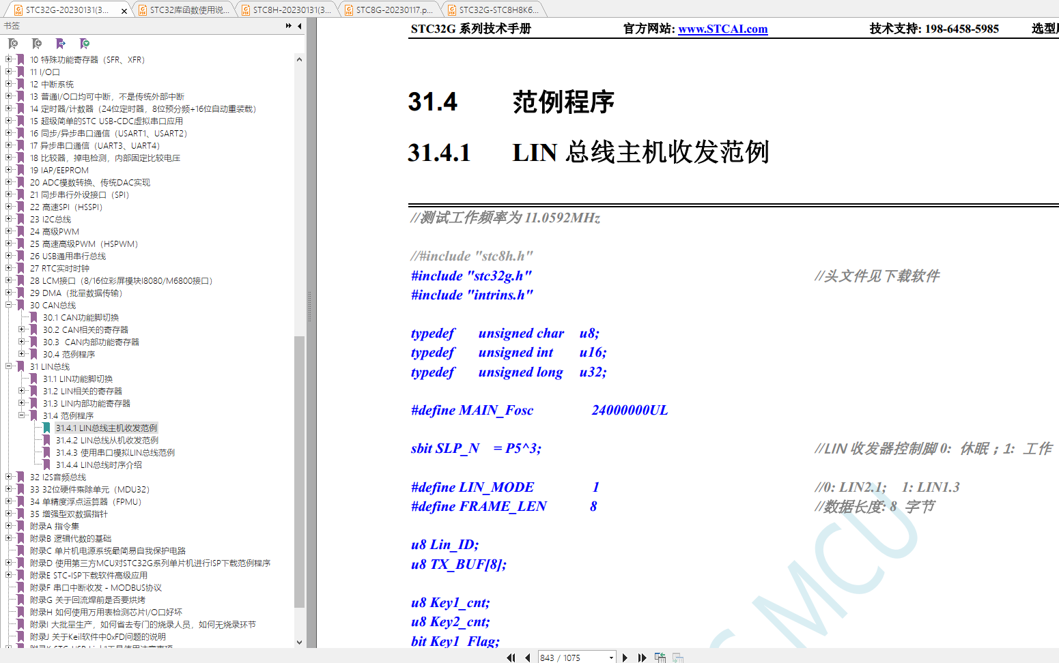Open bookmark 14 定时器/计数器
1059x663 pixels.
pos(143,108)
